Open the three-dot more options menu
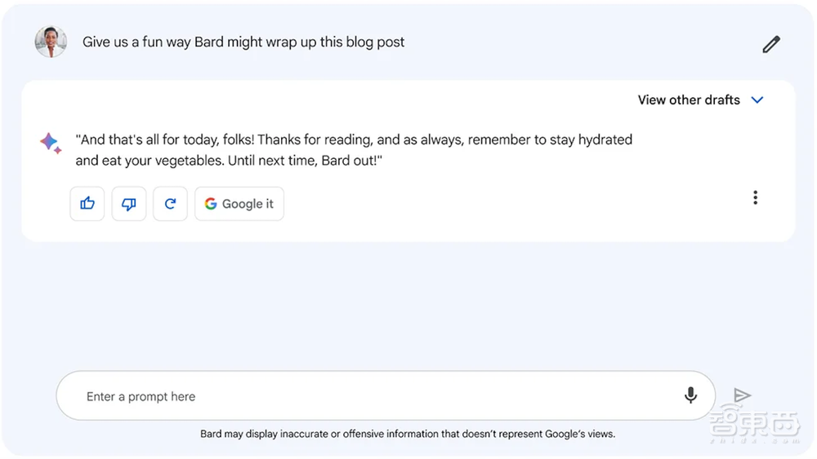Viewport: 817px width, 459px height. click(x=755, y=197)
